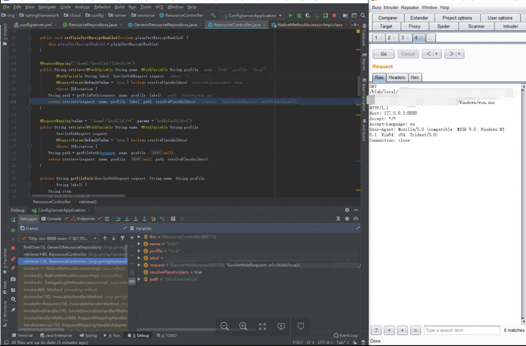Click the filter icon in Frames panel
Viewport: 526px width, 346px height.
coord(123,238)
